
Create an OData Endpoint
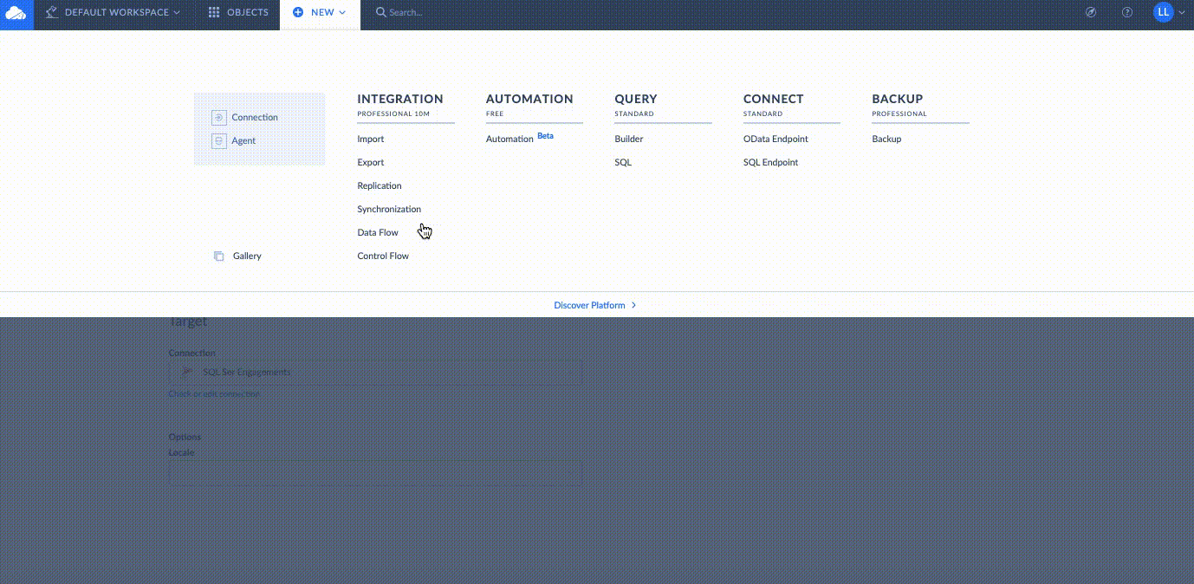tap(775, 139)
